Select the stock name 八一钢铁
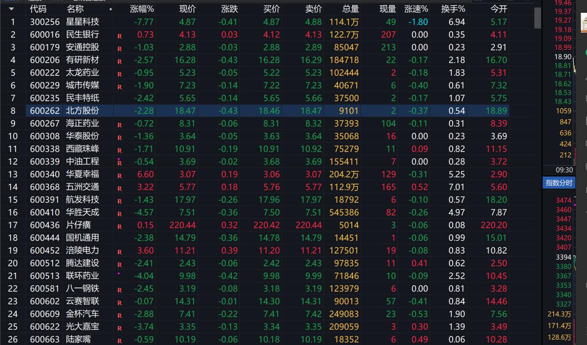The width and height of the screenshot is (587, 345). pyautogui.click(x=83, y=289)
